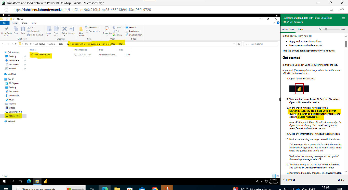
Task: Adjust the lab panel zoom slider
Action: (x=326, y=29)
